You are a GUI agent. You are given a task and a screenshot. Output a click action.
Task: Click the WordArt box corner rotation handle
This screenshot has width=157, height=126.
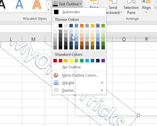click(138, 115)
